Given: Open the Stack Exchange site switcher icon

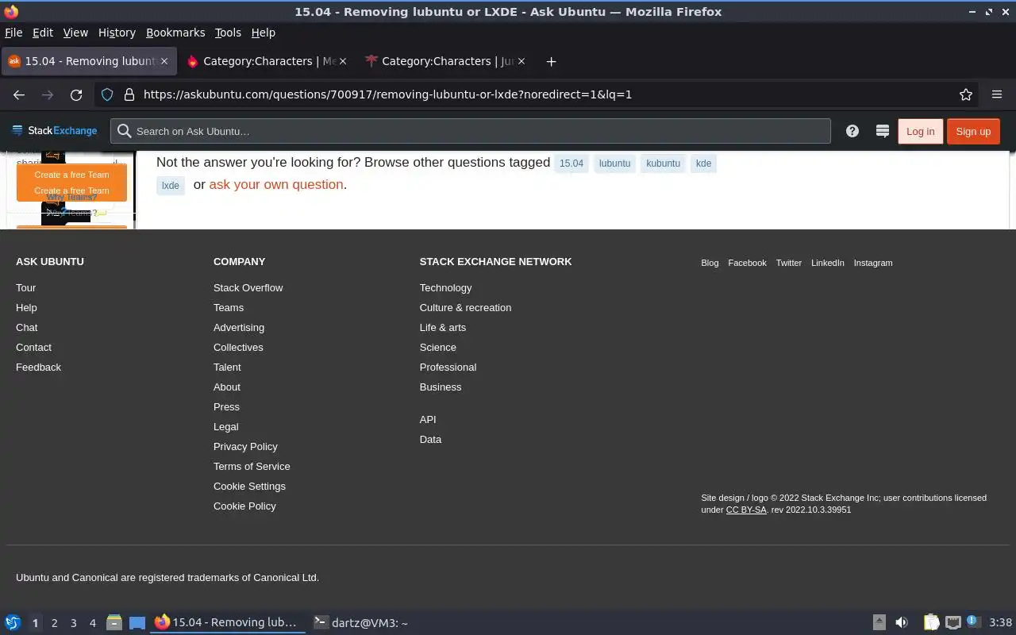Looking at the screenshot, I should [882, 131].
